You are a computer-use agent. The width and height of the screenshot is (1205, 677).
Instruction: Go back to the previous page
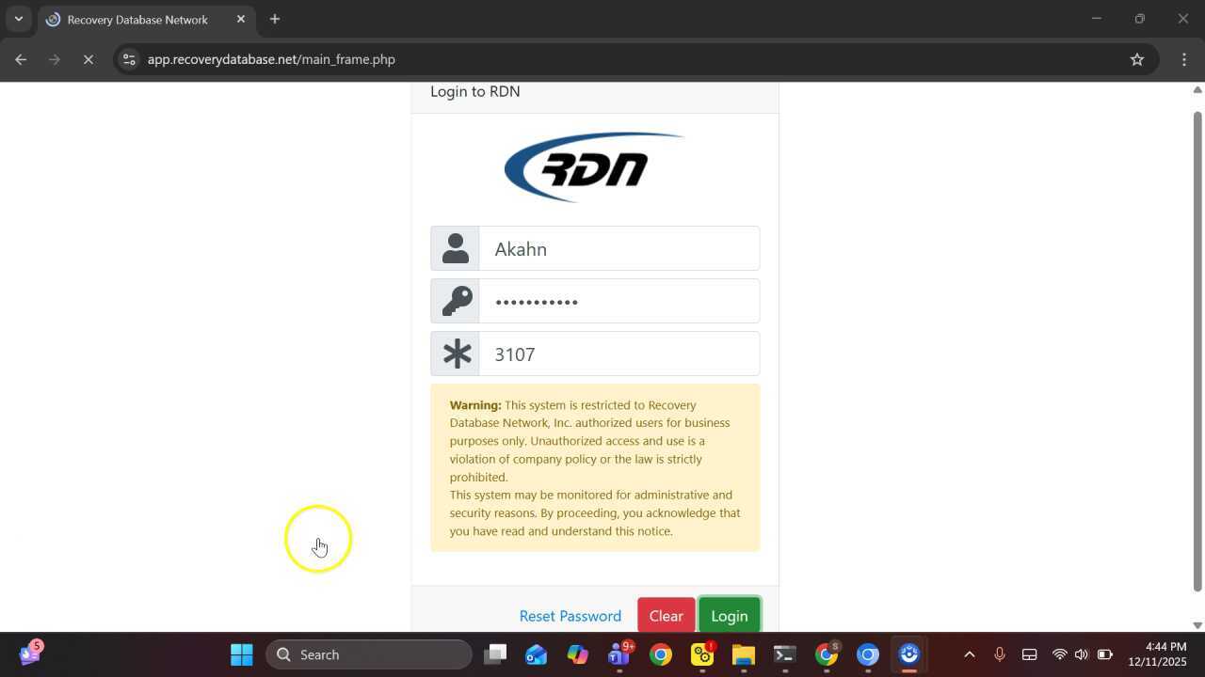[x=21, y=59]
